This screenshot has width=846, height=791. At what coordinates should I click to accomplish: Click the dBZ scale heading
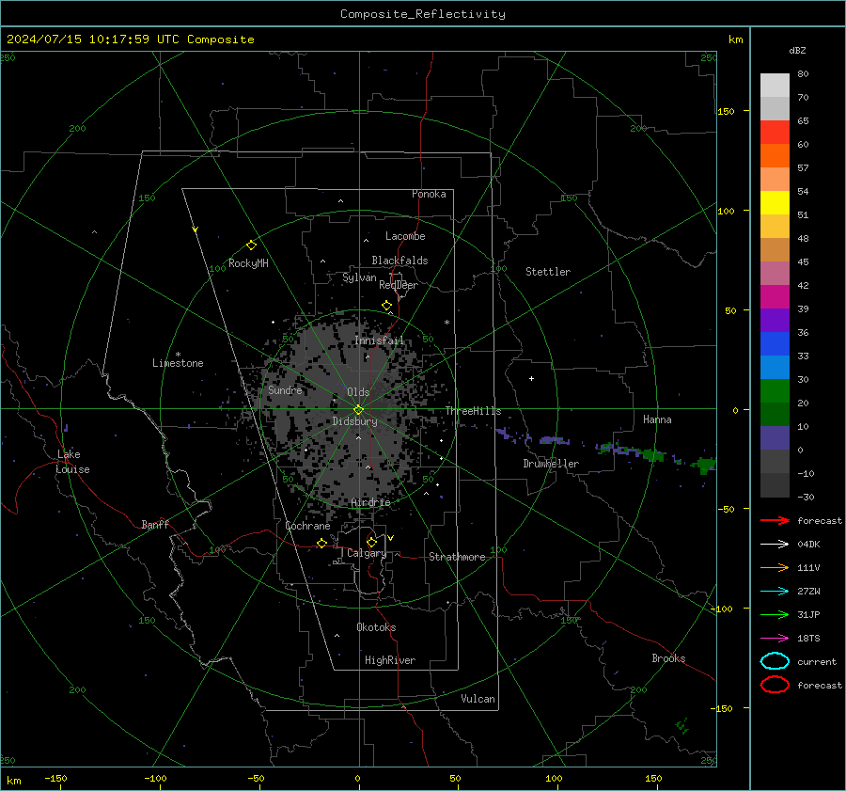click(x=797, y=50)
